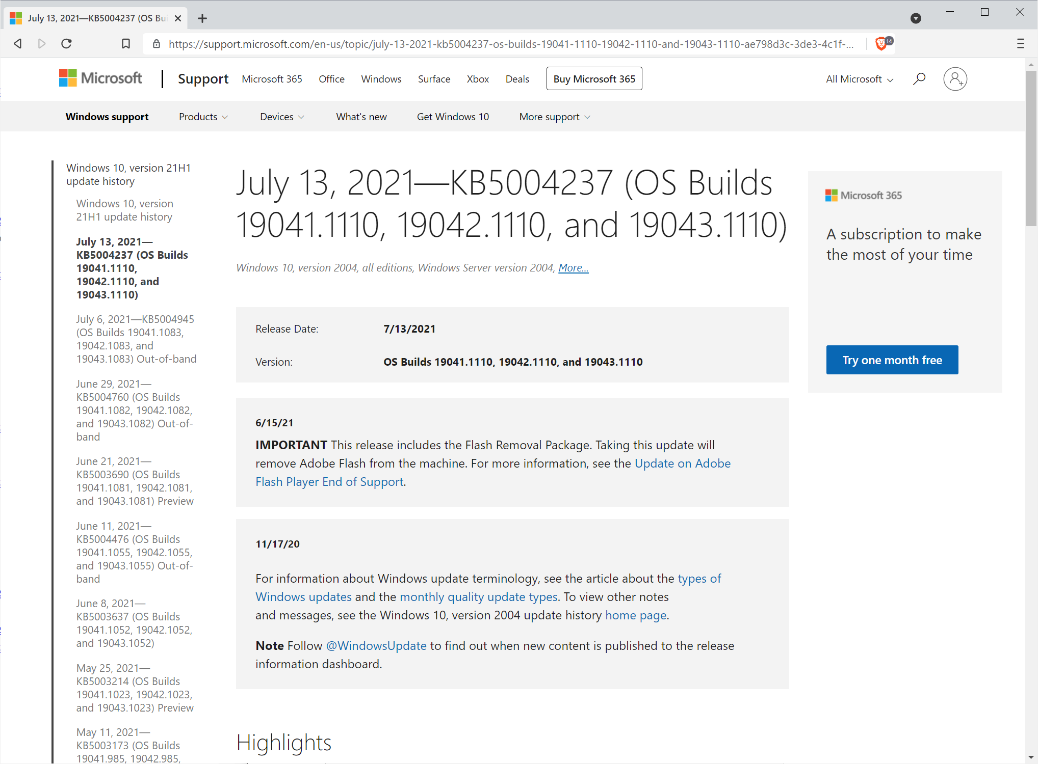
Task: Open monthly quality update types link
Action: click(x=478, y=597)
